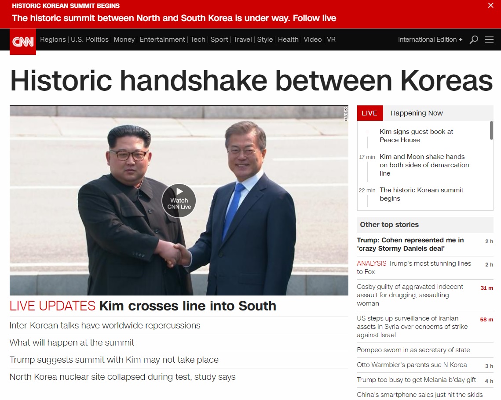
Task: Open the 'Kim signs guest book' live update
Action: (417, 136)
